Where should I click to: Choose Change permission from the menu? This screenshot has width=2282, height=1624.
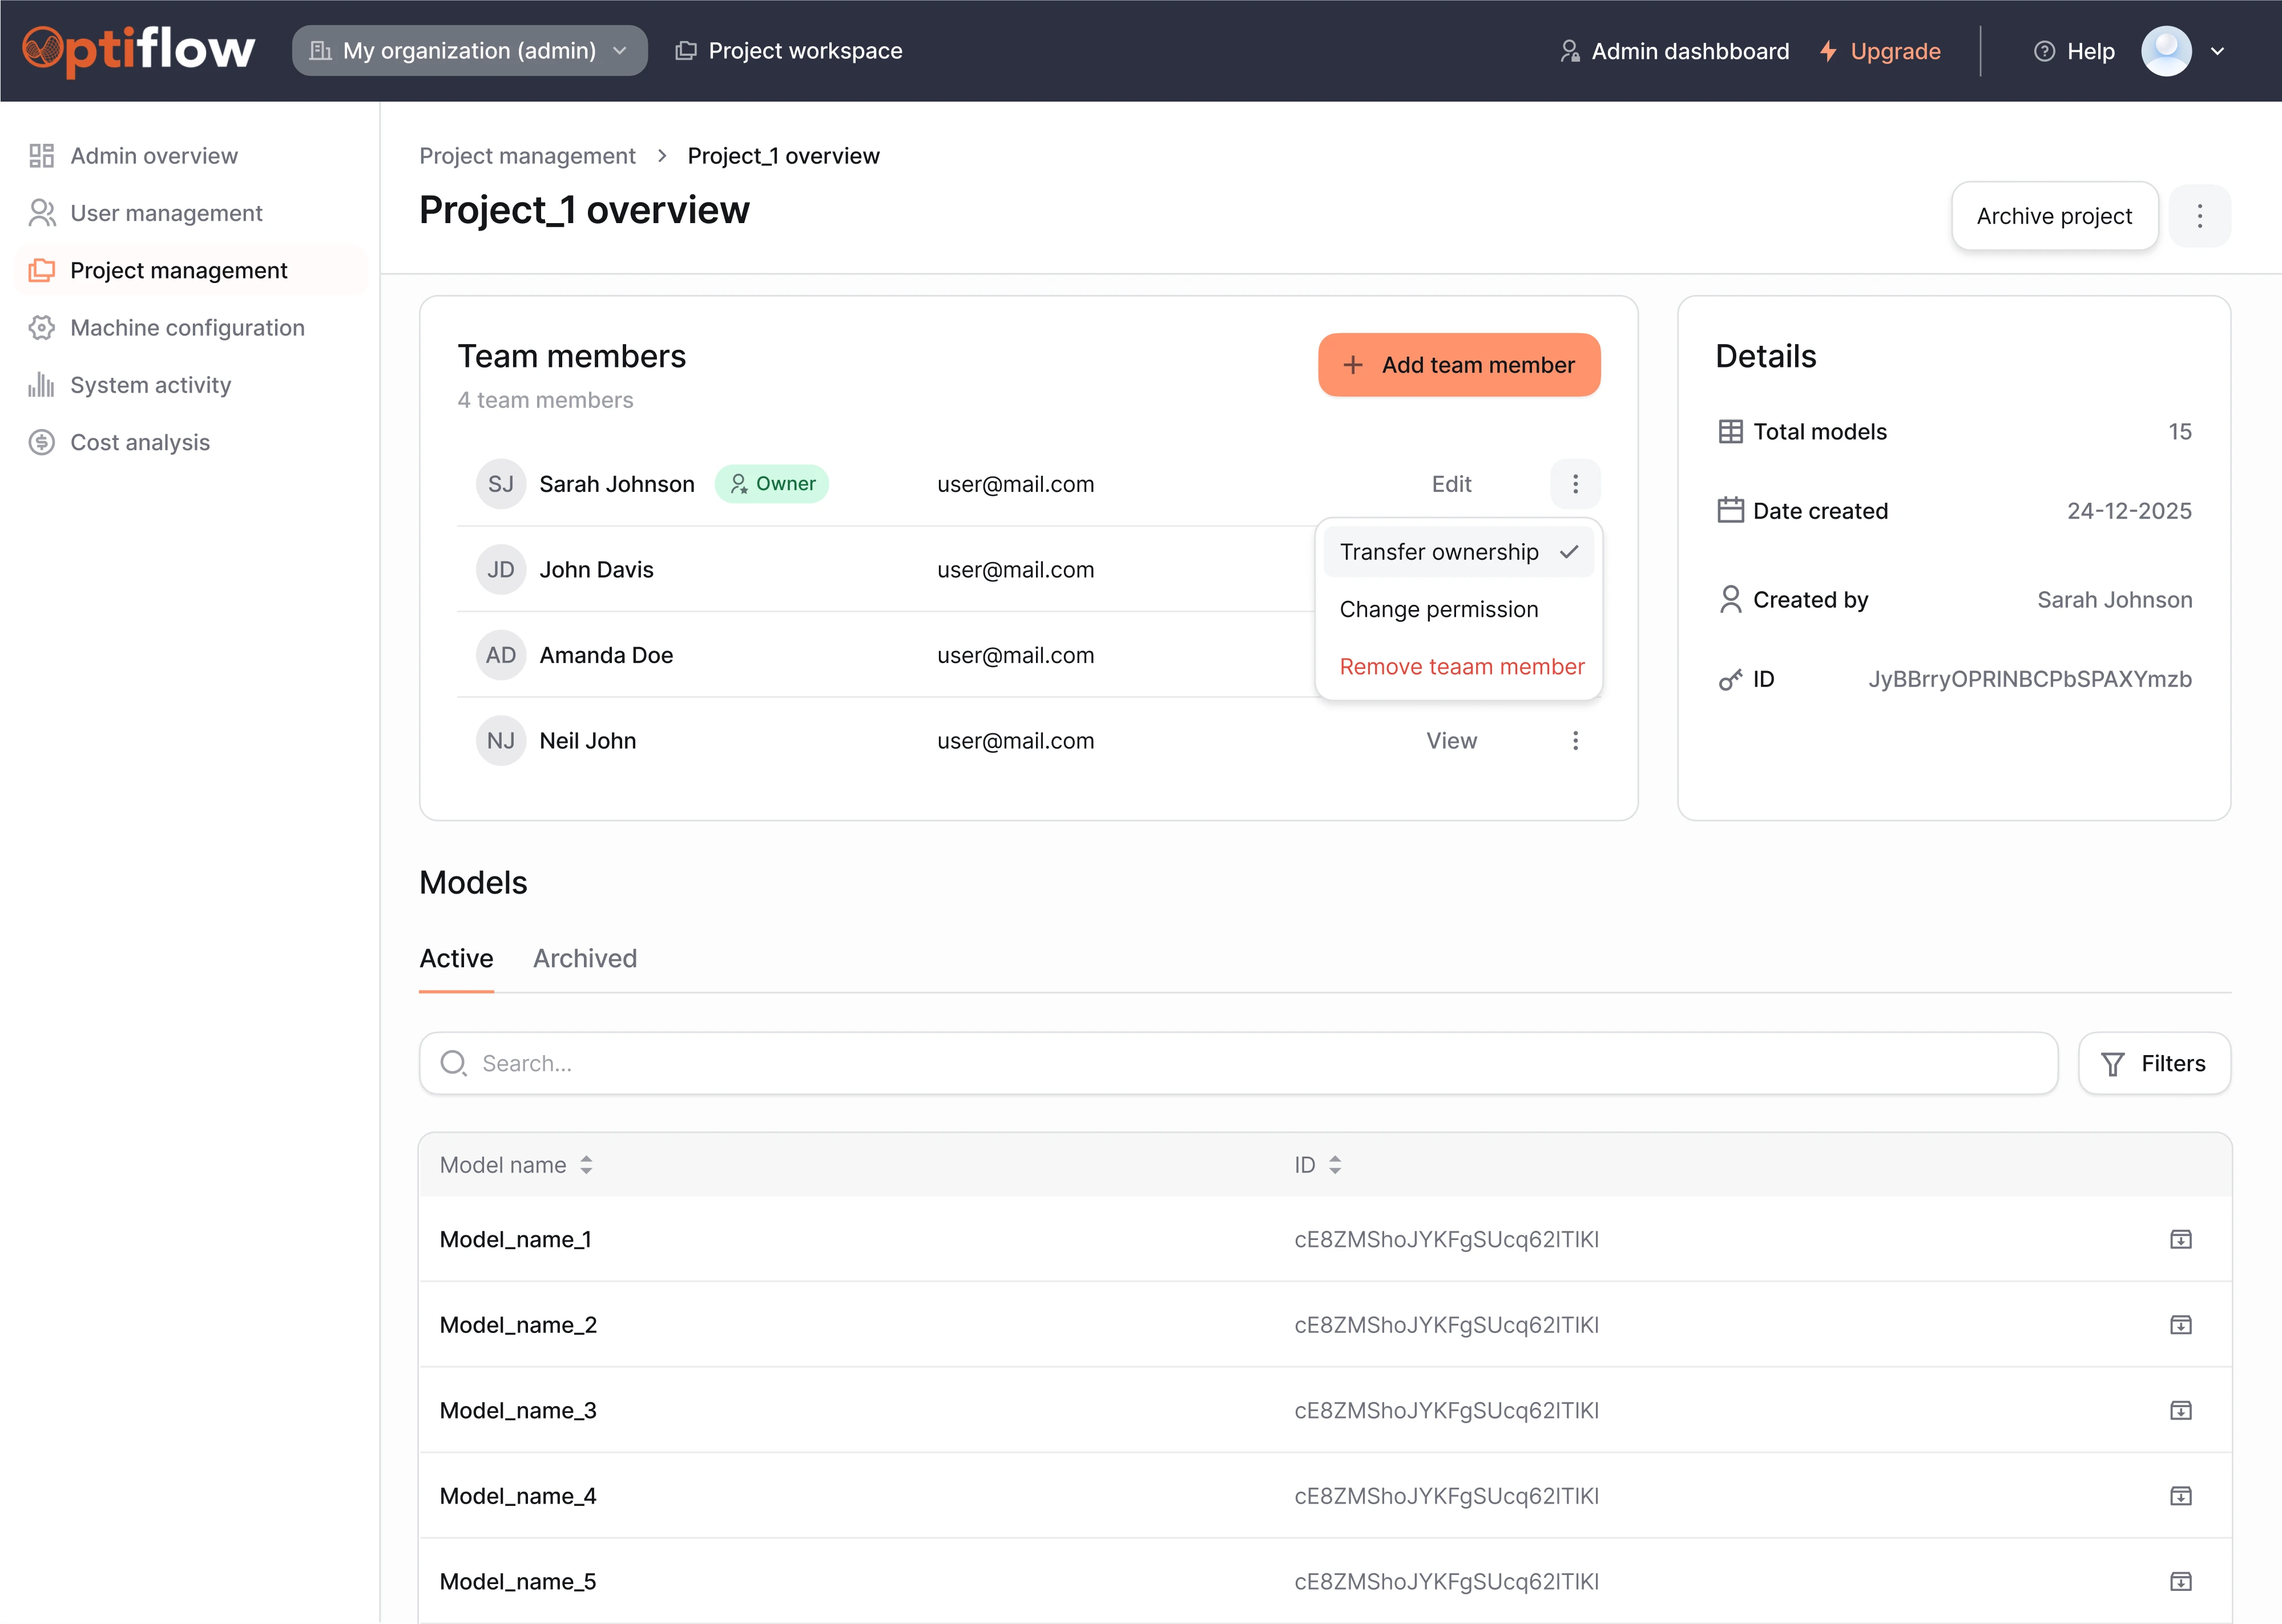pyautogui.click(x=1438, y=609)
